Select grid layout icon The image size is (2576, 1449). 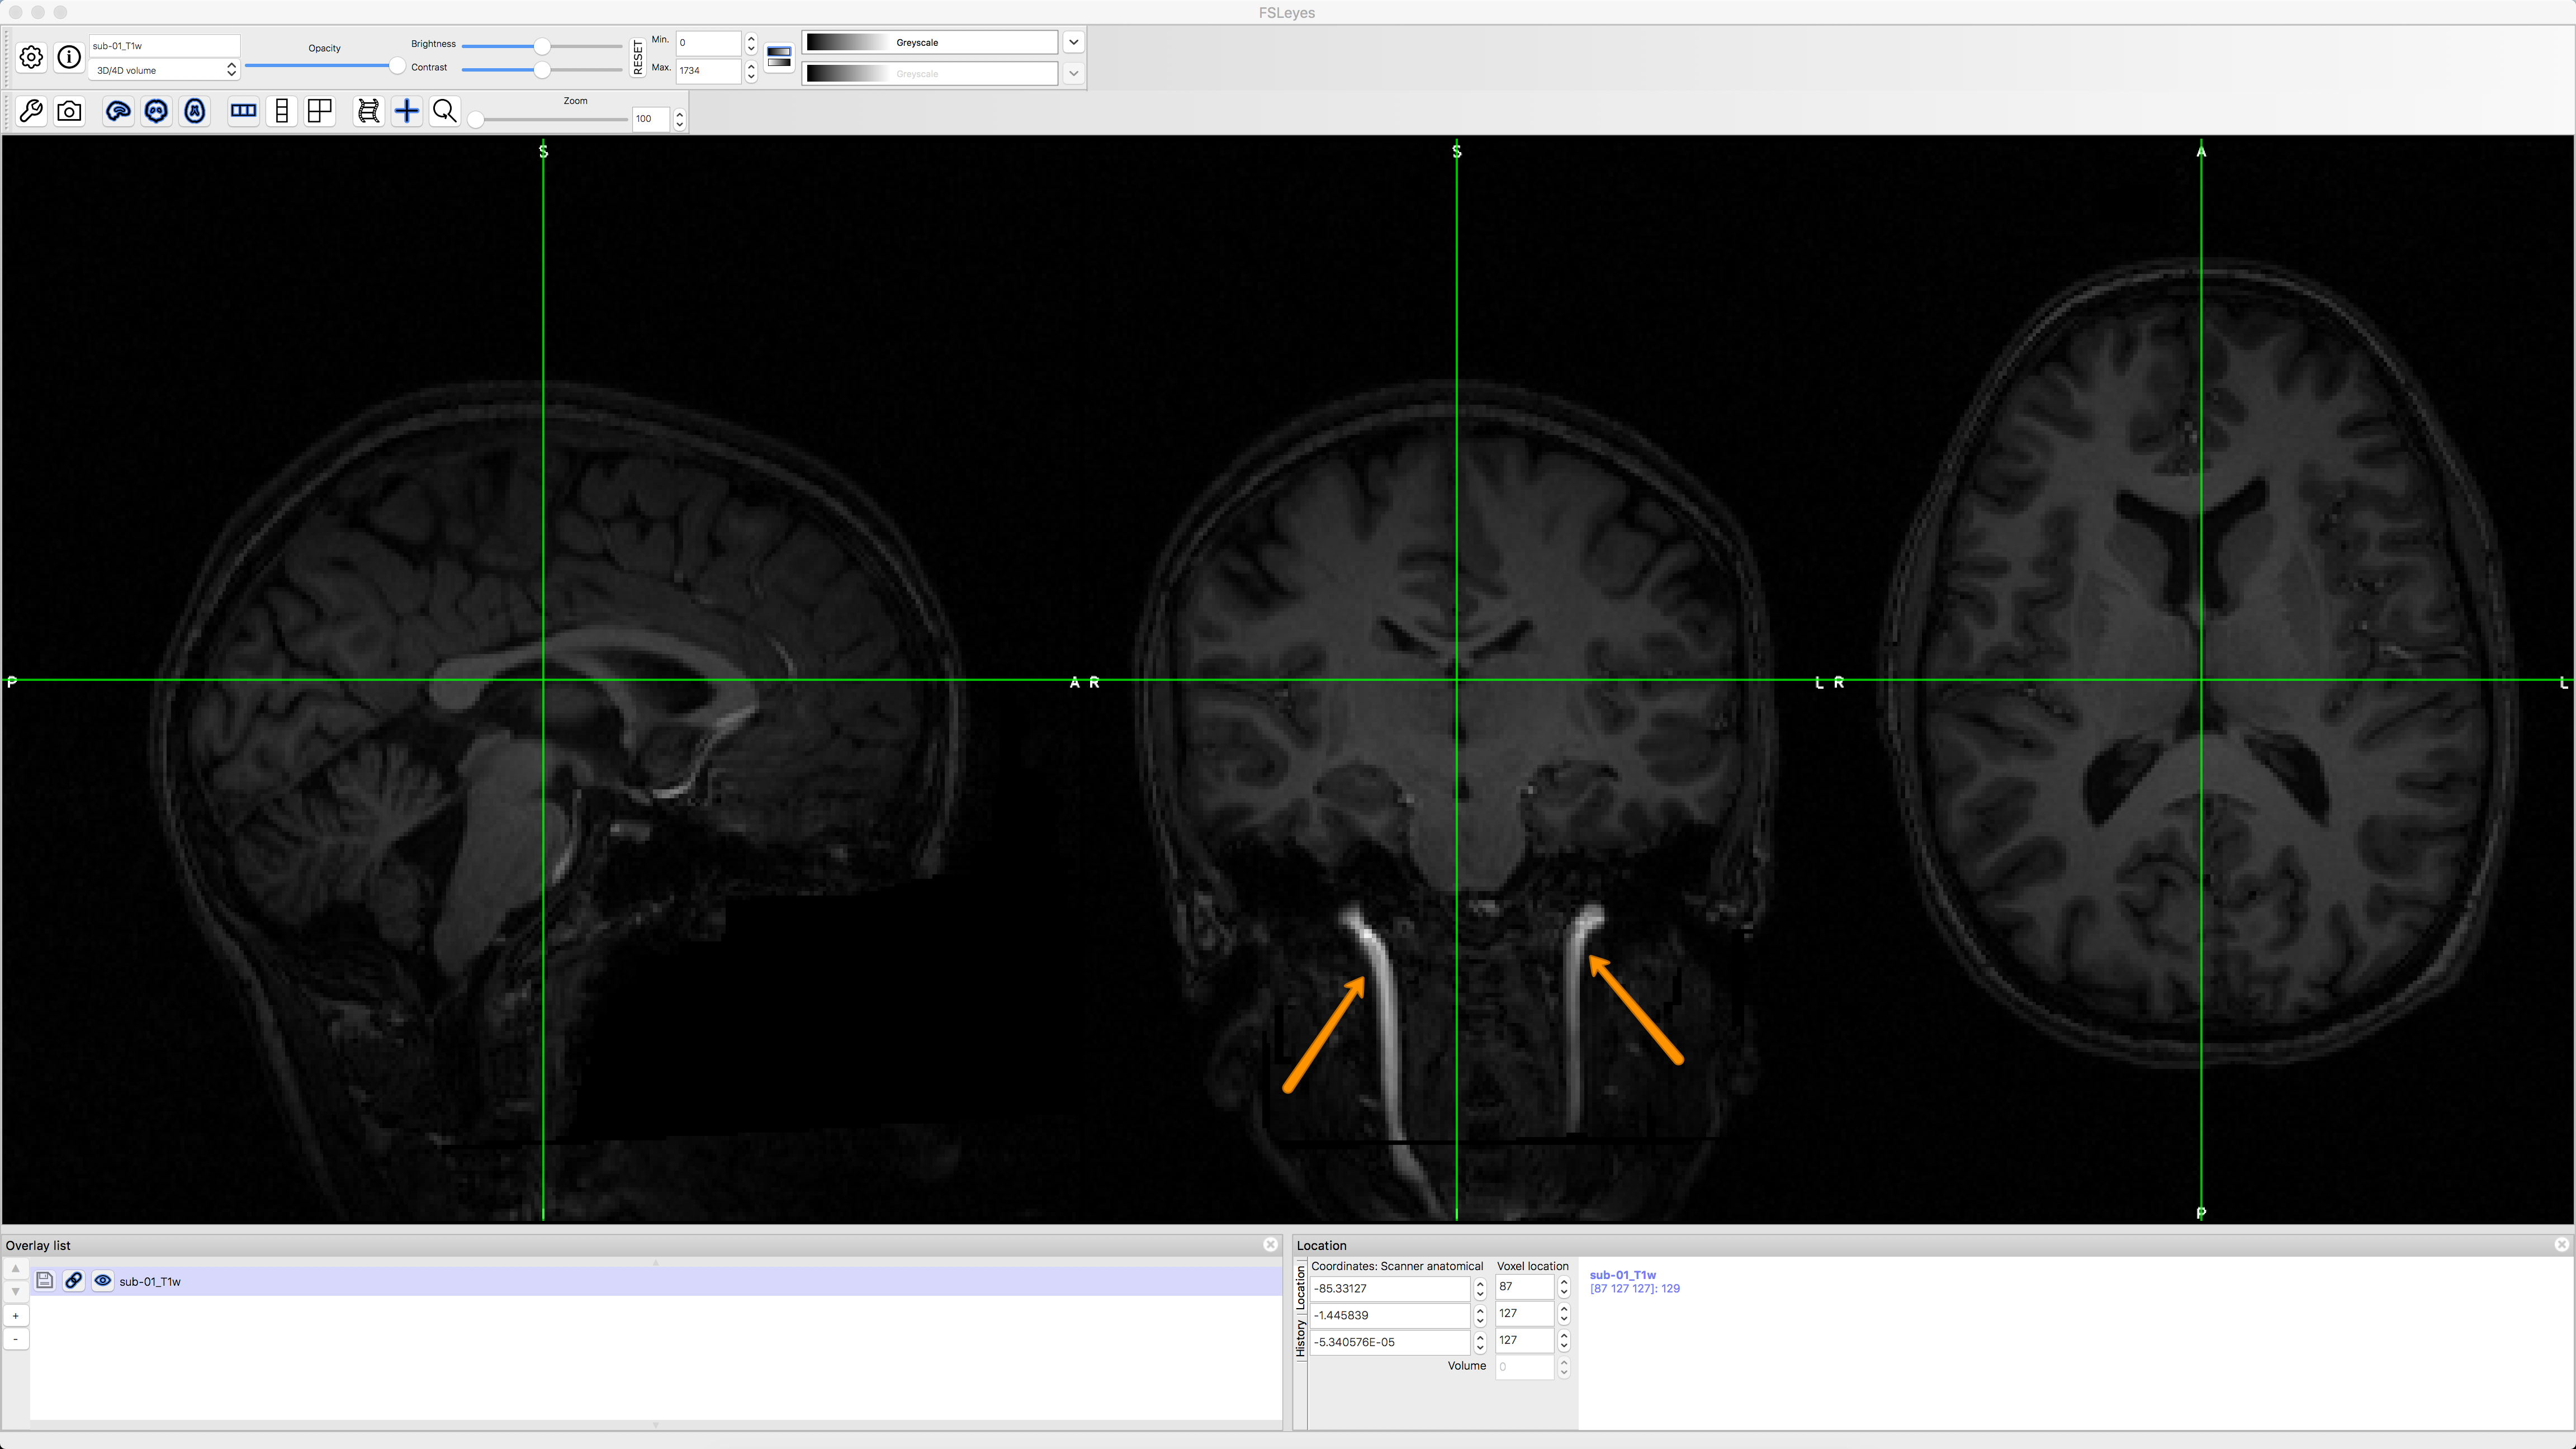tap(320, 111)
